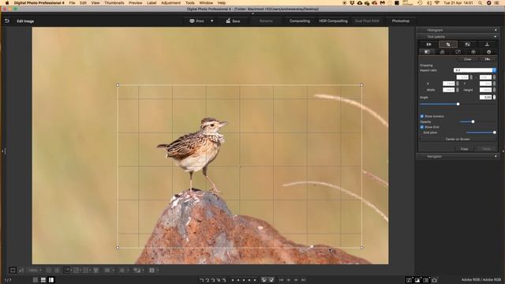Select the first sub-tool icon in second row
The image size is (505, 284).
pyautogui.click(x=427, y=52)
